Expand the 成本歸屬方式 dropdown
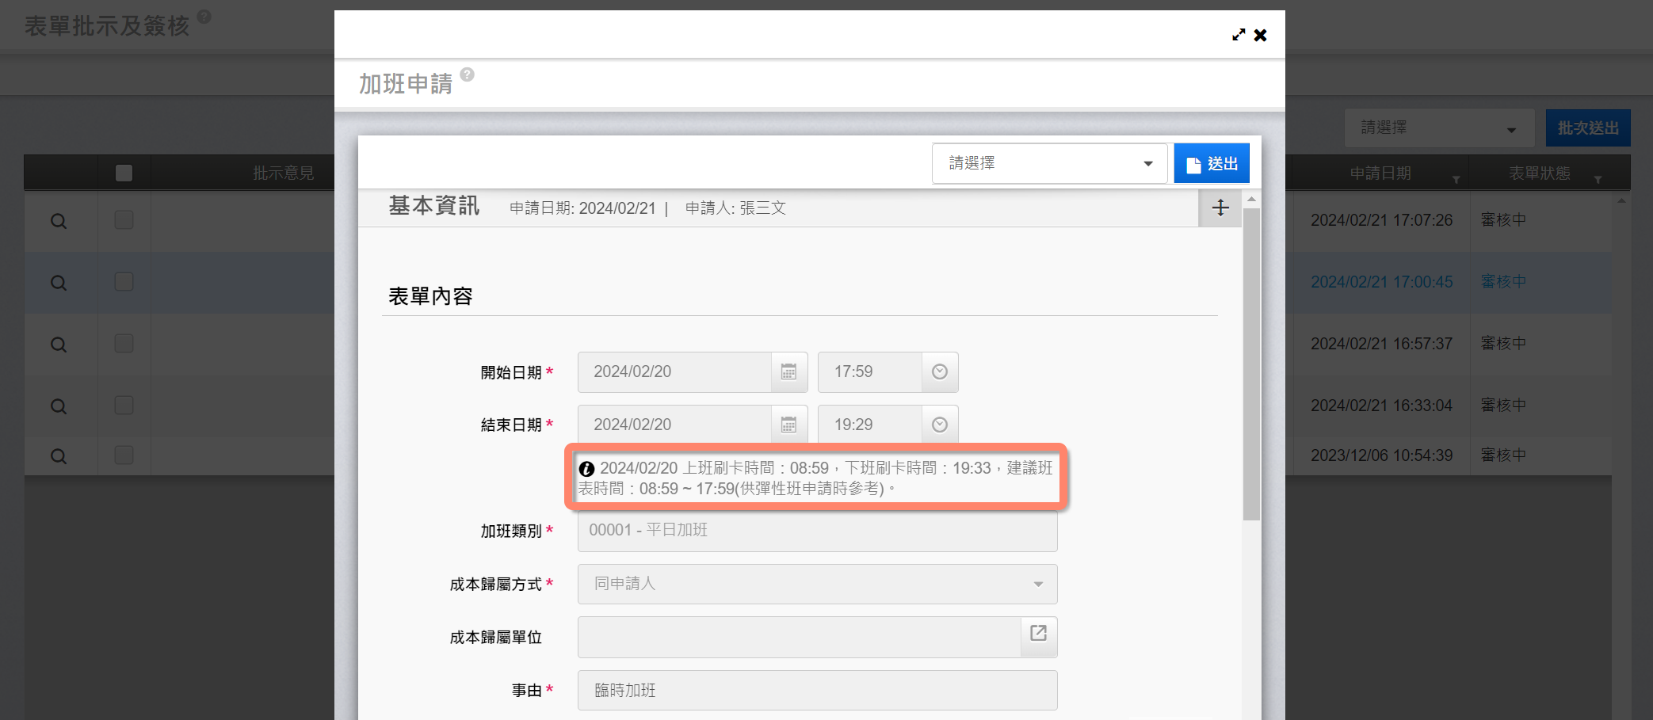Viewport: 1653px width, 720px height. click(817, 585)
